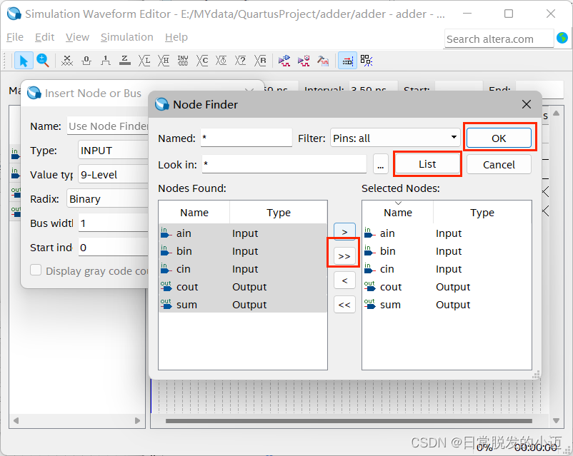This screenshot has height=456, width=573.
Task: Select sum row in Nodes Found
Action: point(243,305)
